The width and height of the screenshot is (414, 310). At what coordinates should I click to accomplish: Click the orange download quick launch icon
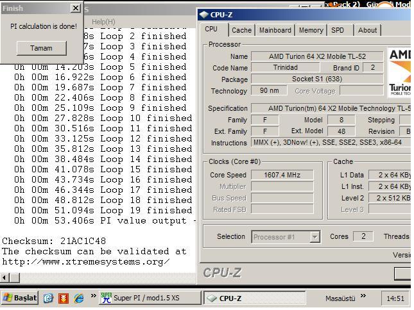pos(64,298)
